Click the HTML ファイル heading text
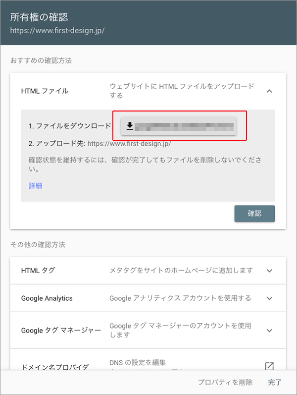297x395 pixels. click(45, 91)
